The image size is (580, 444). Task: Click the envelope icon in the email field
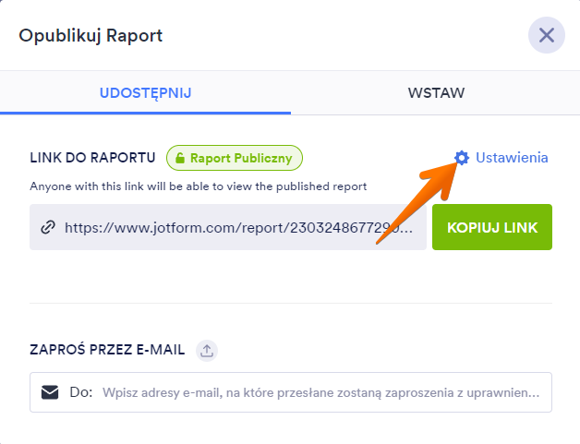point(50,392)
